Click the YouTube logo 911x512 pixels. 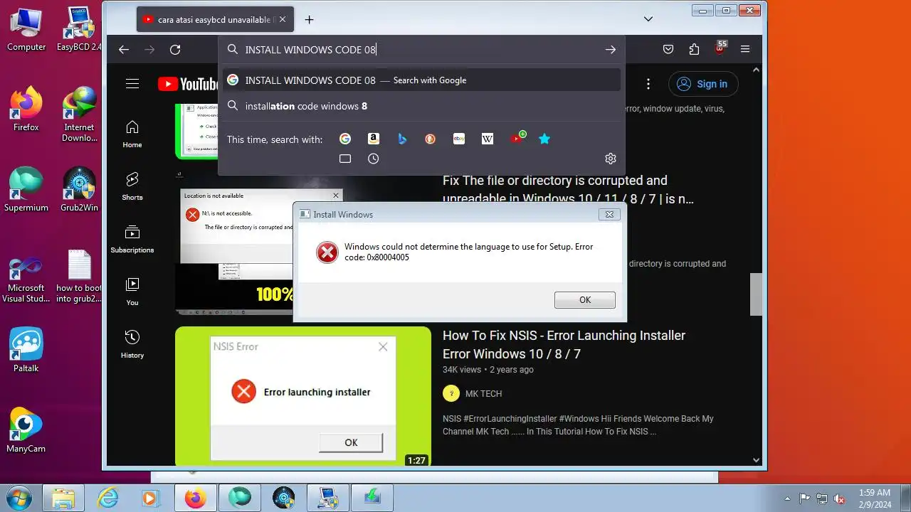(188, 84)
